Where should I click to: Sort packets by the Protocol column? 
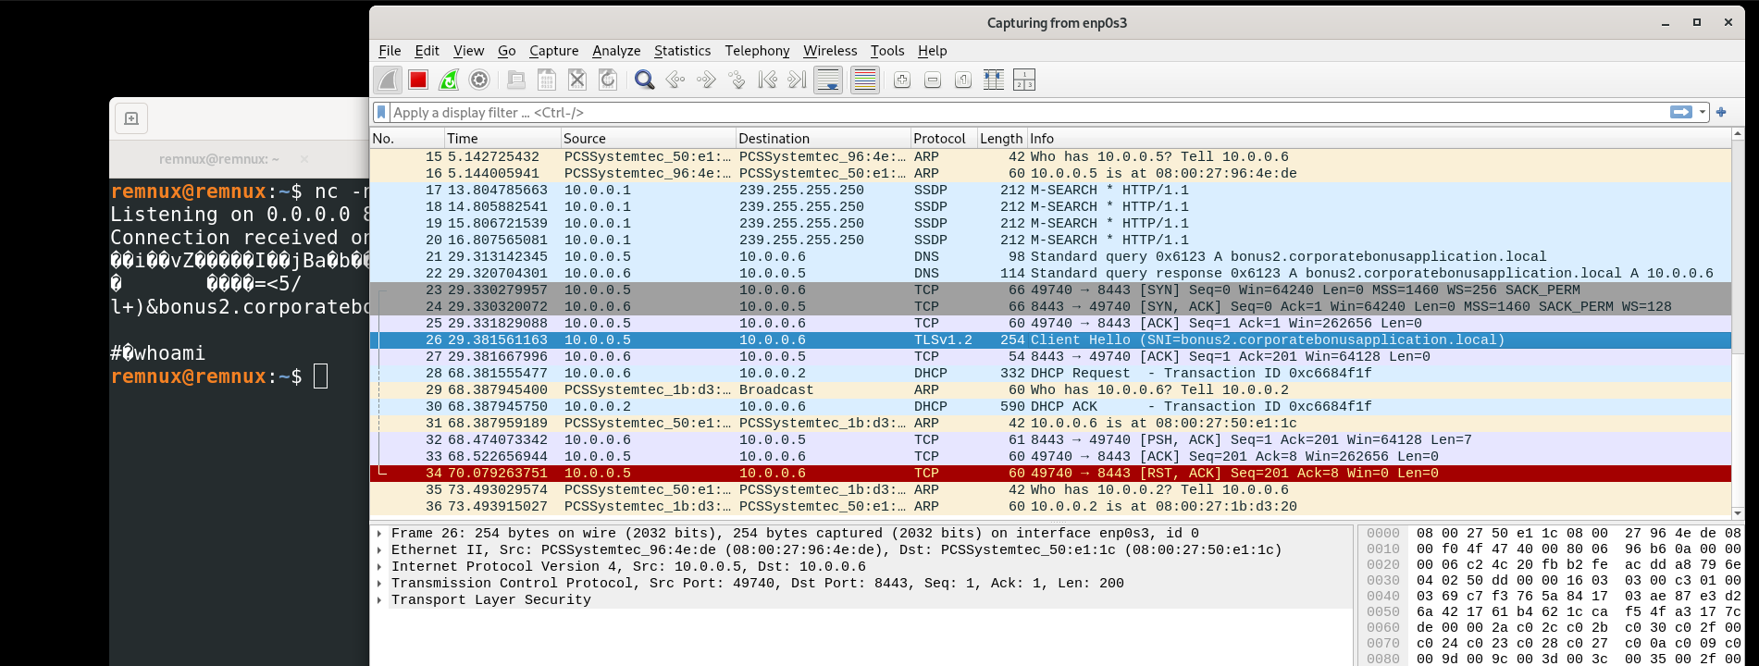pos(939,139)
